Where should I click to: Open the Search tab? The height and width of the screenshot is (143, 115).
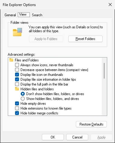[37, 15]
